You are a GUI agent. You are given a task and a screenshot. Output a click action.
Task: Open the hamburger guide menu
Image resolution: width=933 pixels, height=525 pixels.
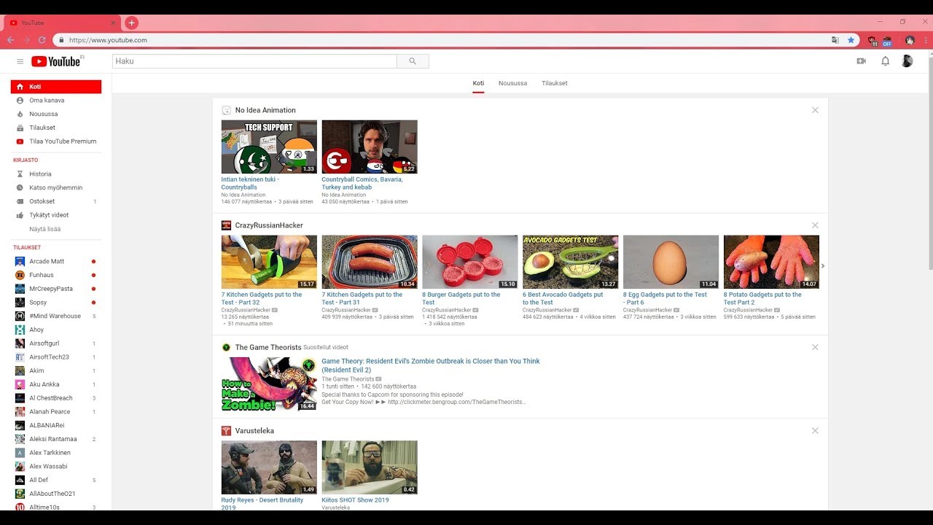point(20,61)
